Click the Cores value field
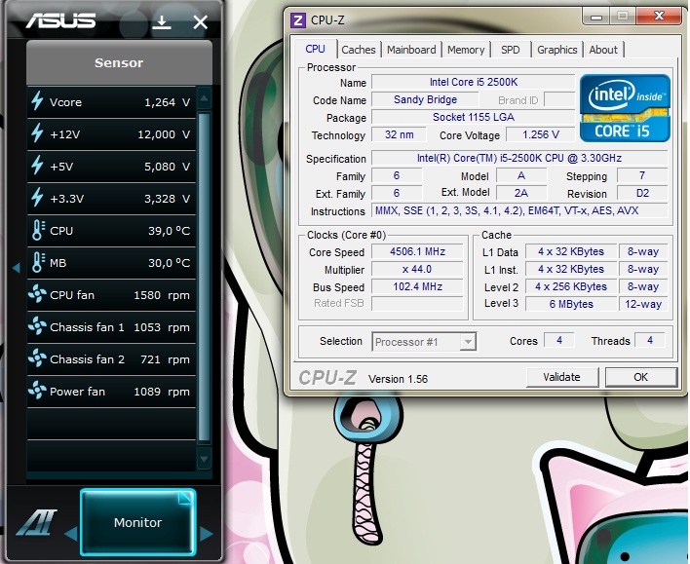The image size is (690, 564). pyautogui.click(x=559, y=340)
